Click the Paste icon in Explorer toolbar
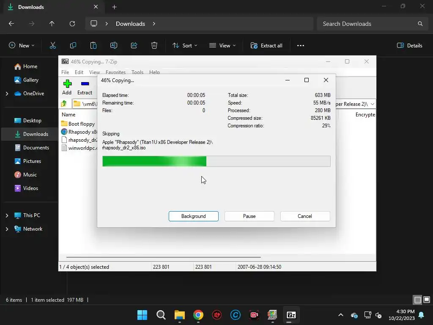 coord(93,46)
